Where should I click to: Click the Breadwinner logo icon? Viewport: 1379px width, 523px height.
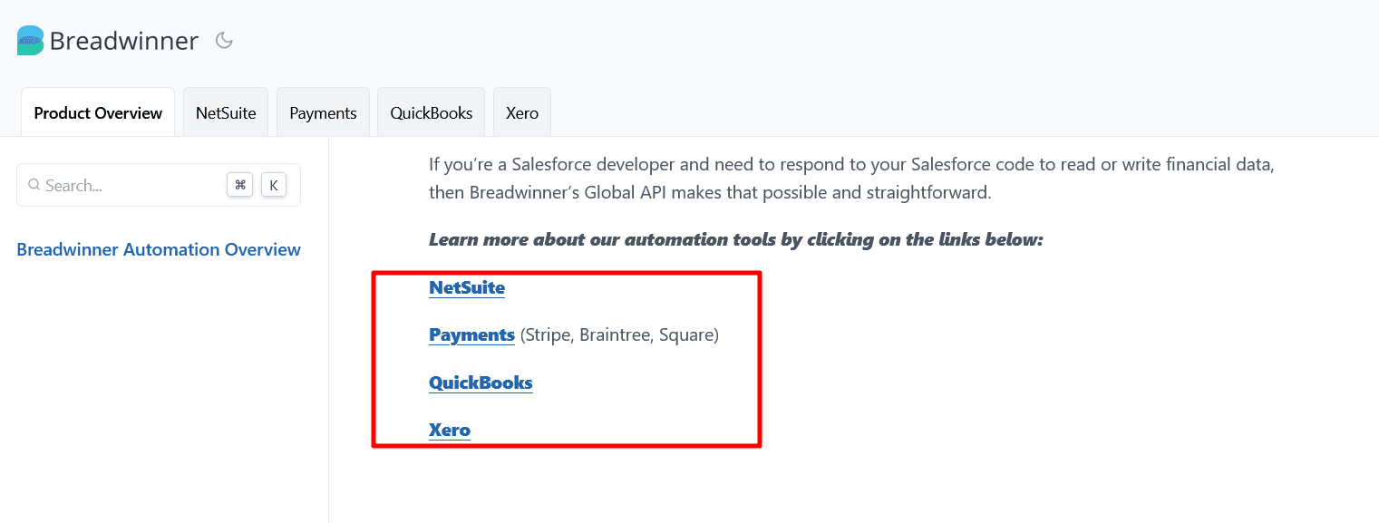click(x=30, y=41)
